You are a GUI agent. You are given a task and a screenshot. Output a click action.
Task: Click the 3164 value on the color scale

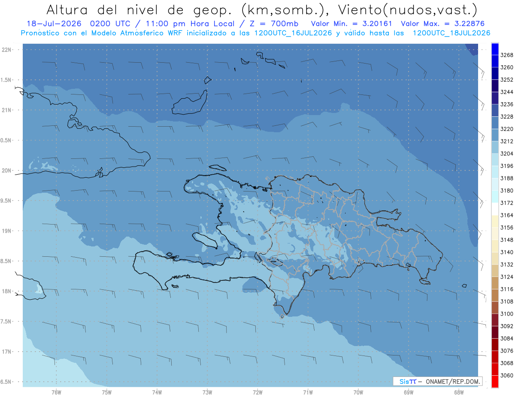(x=507, y=215)
